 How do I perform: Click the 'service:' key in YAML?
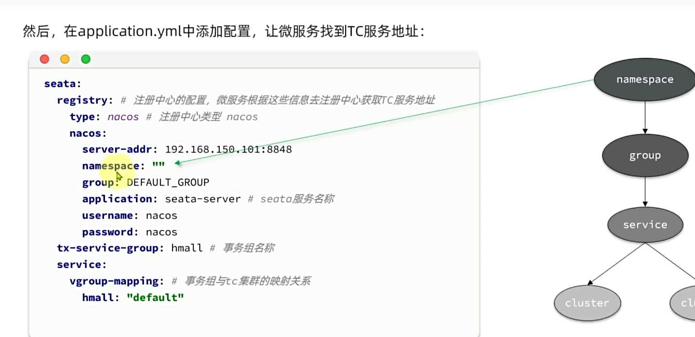(x=82, y=265)
